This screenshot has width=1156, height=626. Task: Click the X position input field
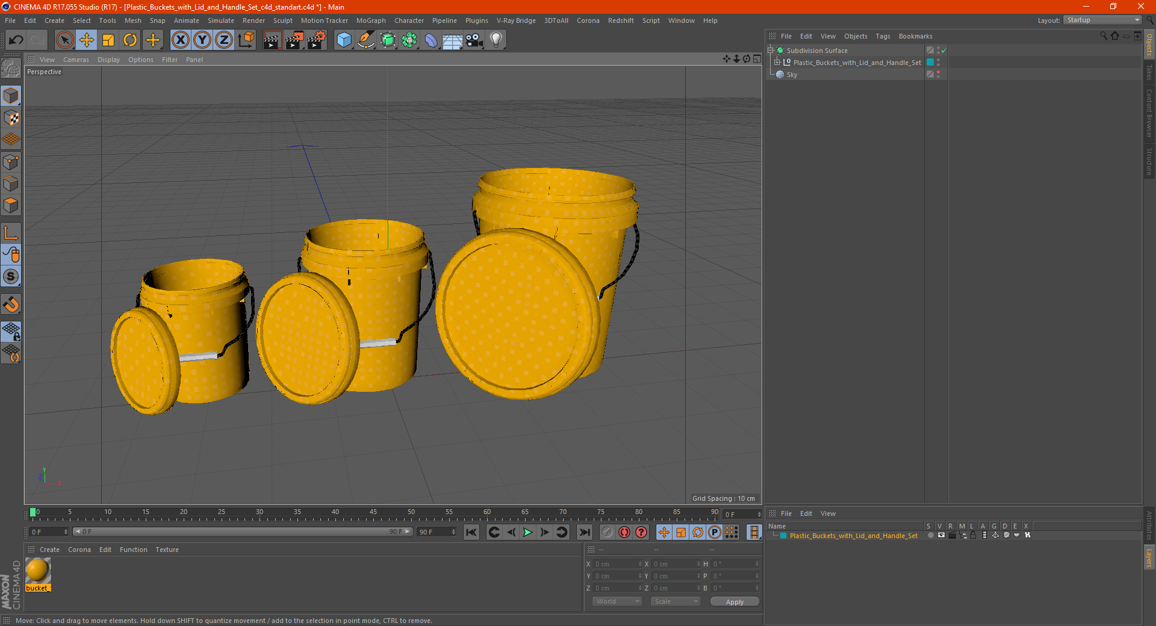[618, 564]
